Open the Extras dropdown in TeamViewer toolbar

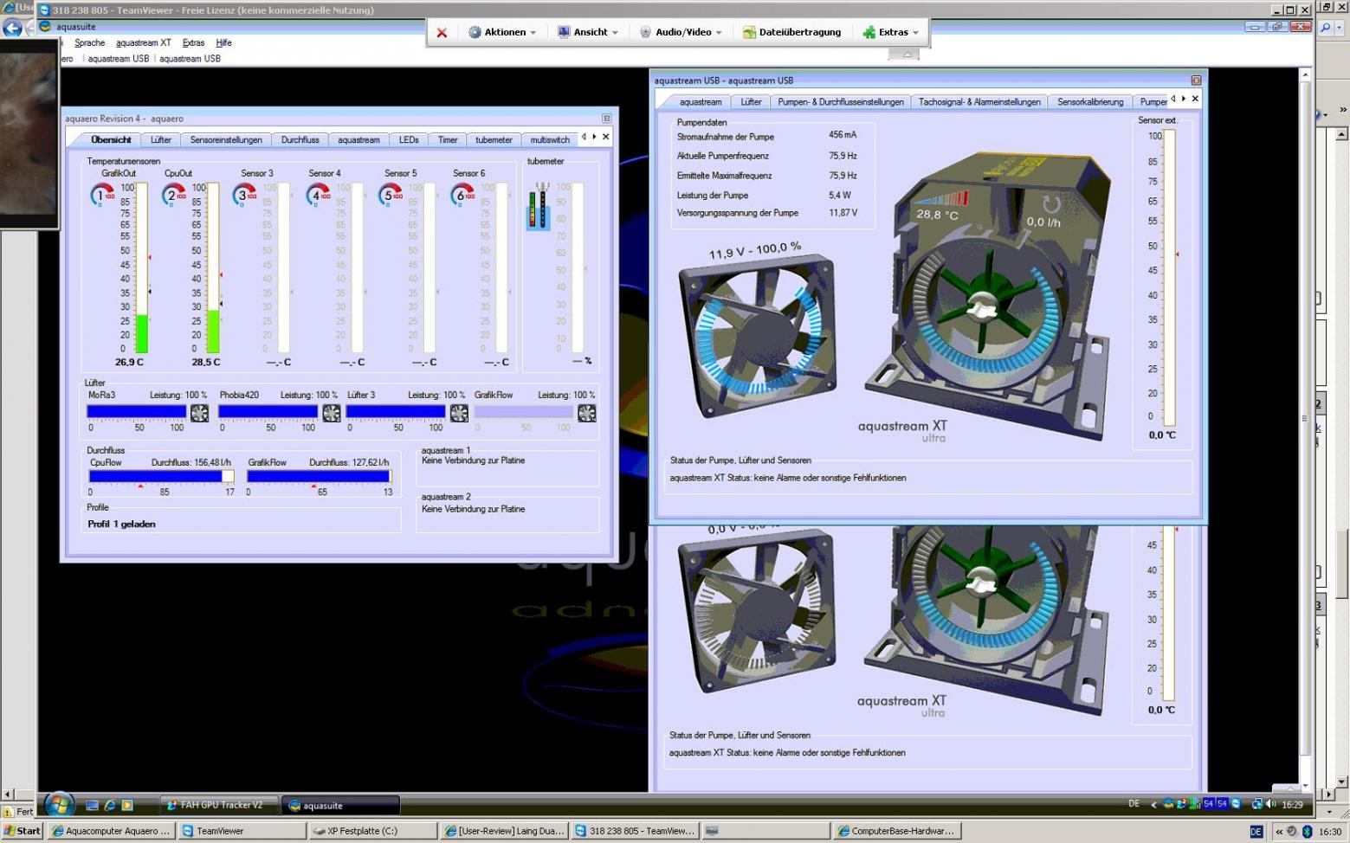click(x=891, y=32)
